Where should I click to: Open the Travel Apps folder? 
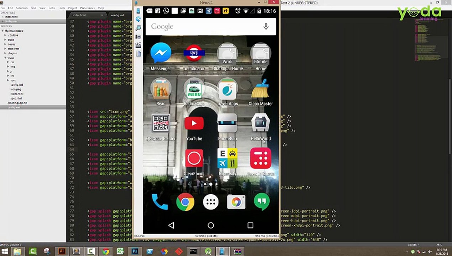point(227,89)
